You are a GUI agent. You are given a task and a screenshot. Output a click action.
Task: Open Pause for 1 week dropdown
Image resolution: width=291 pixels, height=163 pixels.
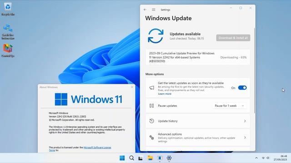pyautogui.click(x=230, y=105)
